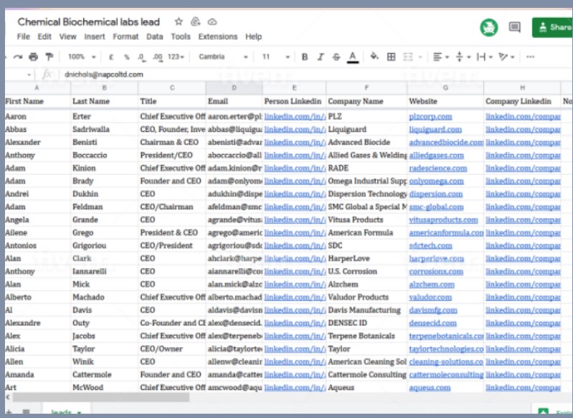This screenshot has height=418, width=573.
Task: Print the spreadsheet using printer icon
Action: tap(33, 57)
